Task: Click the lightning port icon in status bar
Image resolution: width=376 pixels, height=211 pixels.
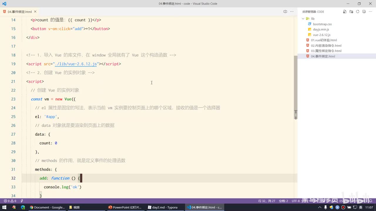Action: [22, 201]
